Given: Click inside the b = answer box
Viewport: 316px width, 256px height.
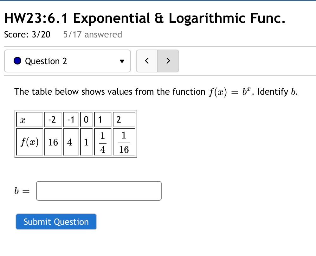Looking at the screenshot, I should (x=99, y=191).
